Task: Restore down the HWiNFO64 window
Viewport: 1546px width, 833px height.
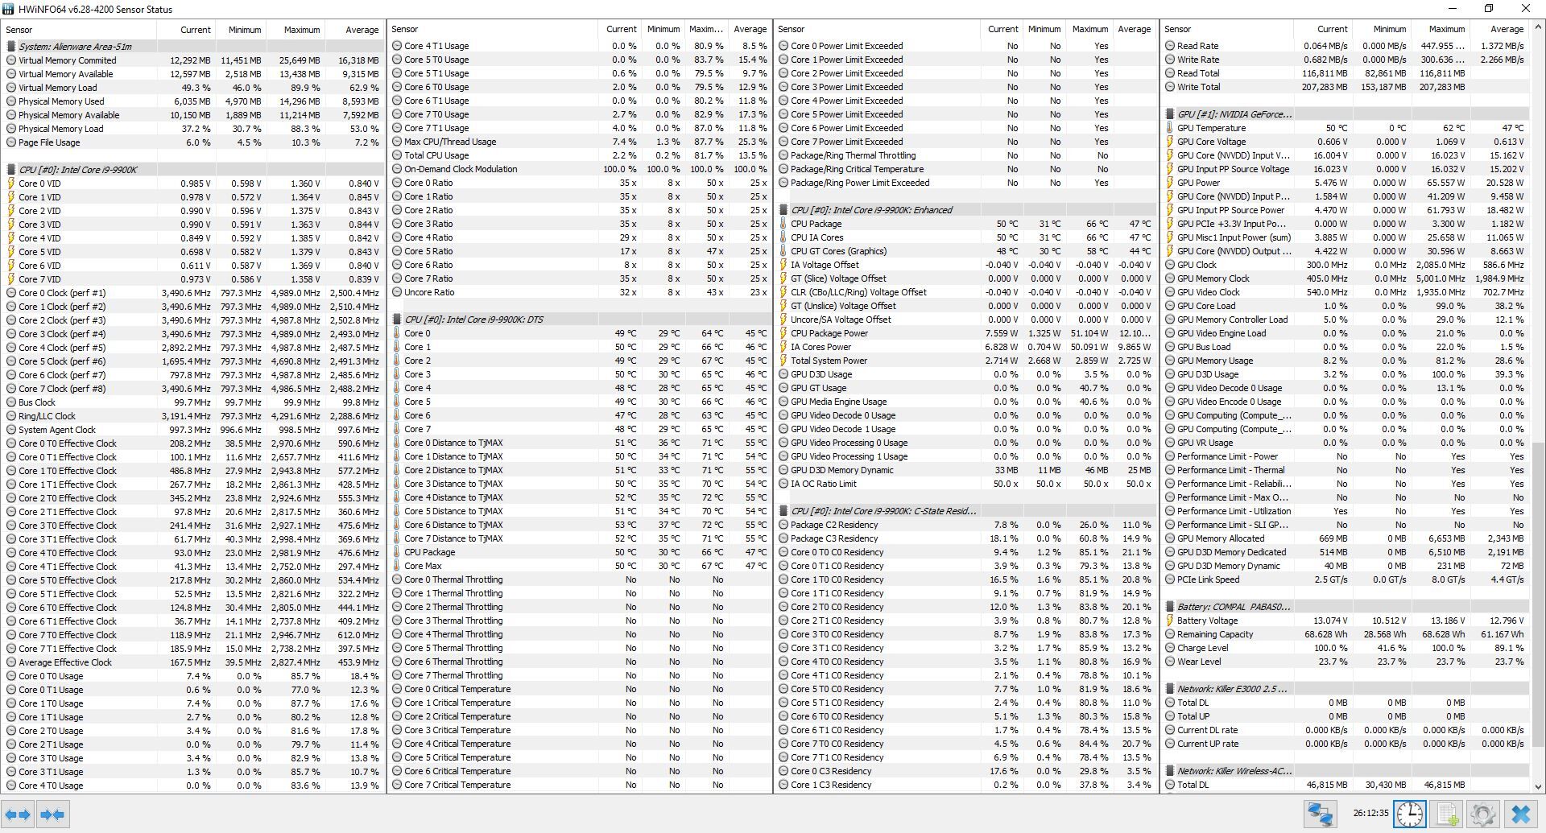Action: tap(1489, 9)
